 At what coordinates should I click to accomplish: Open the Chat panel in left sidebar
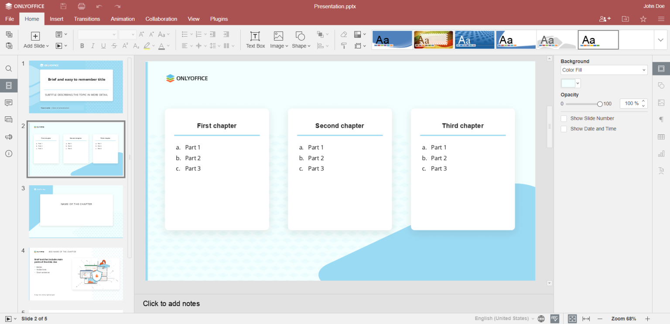tap(8, 119)
